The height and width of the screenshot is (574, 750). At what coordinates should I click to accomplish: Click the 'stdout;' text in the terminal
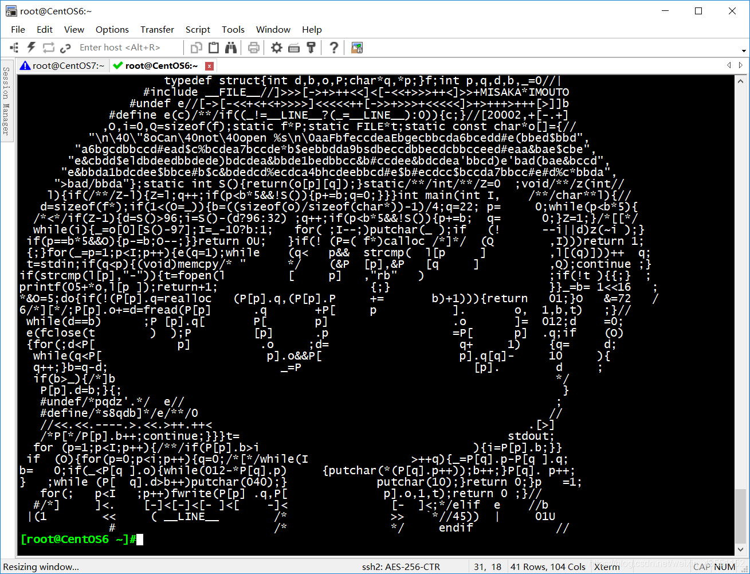click(531, 436)
